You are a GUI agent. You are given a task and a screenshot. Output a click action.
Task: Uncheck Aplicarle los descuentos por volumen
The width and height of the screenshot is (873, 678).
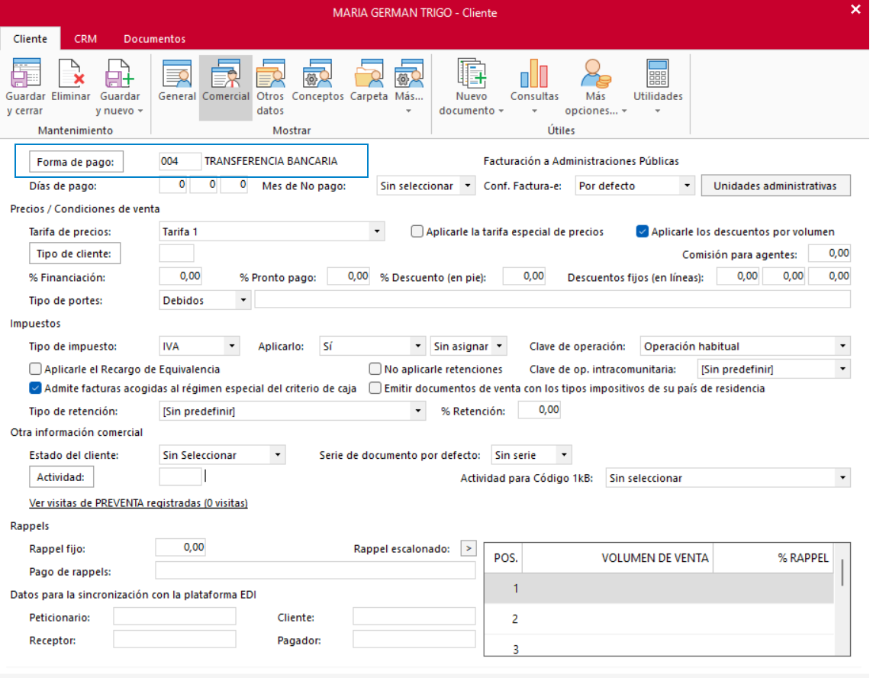click(x=642, y=231)
